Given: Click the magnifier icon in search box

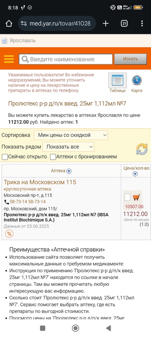Looking at the screenshot, I should pos(25,59).
